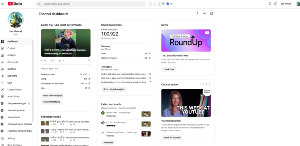Open the YouTube Creator RoundUp news banner
Image resolution: width=300 pixels, height=146 pixels.
(x=186, y=41)
